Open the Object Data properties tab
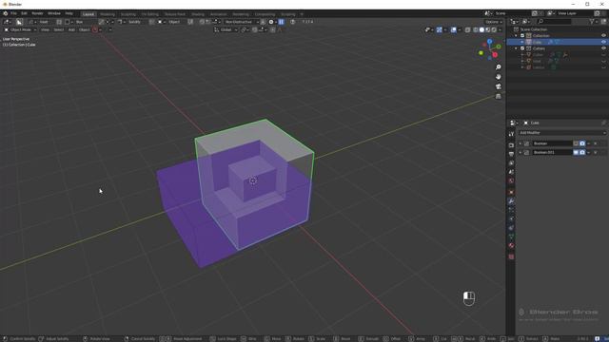The width and height of the screenshot is (609, 342). click(511, 237)
